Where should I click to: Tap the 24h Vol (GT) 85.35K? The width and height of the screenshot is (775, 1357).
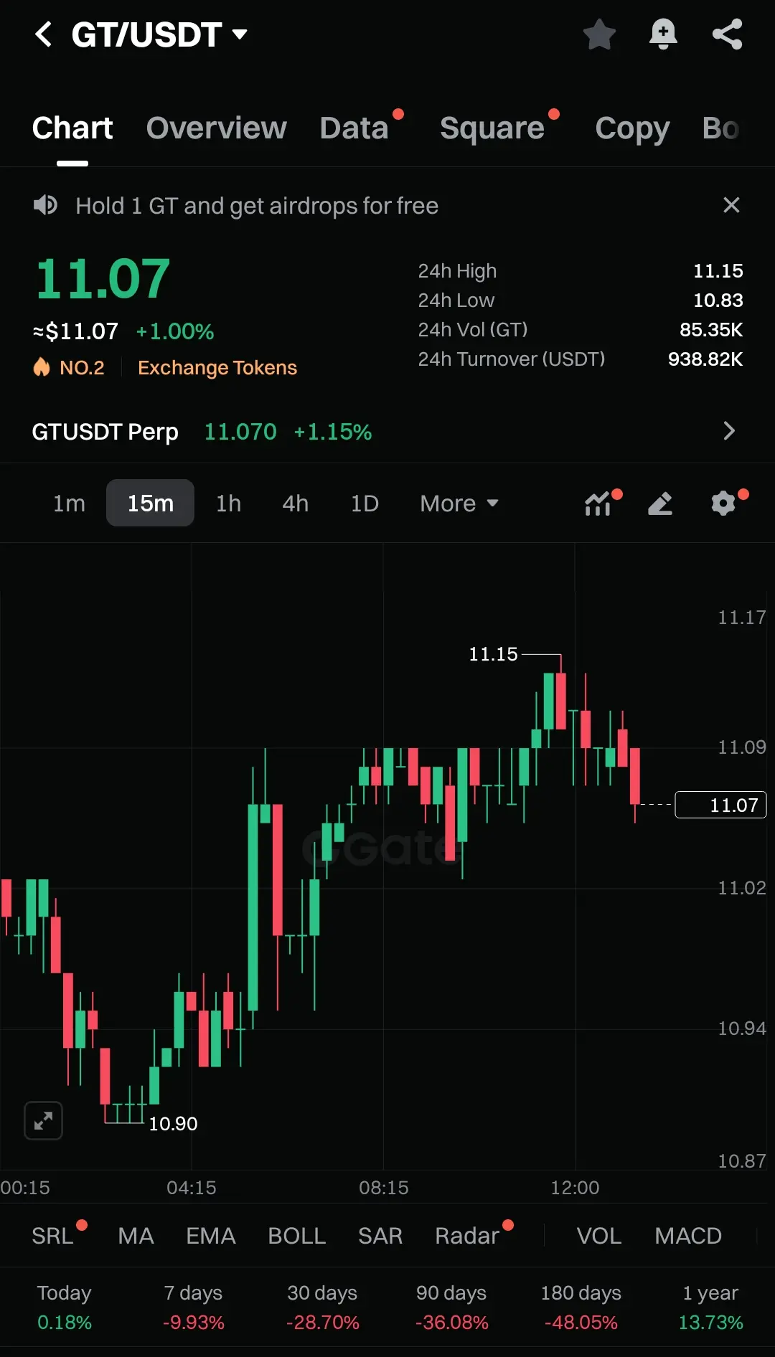click(710, 330)
